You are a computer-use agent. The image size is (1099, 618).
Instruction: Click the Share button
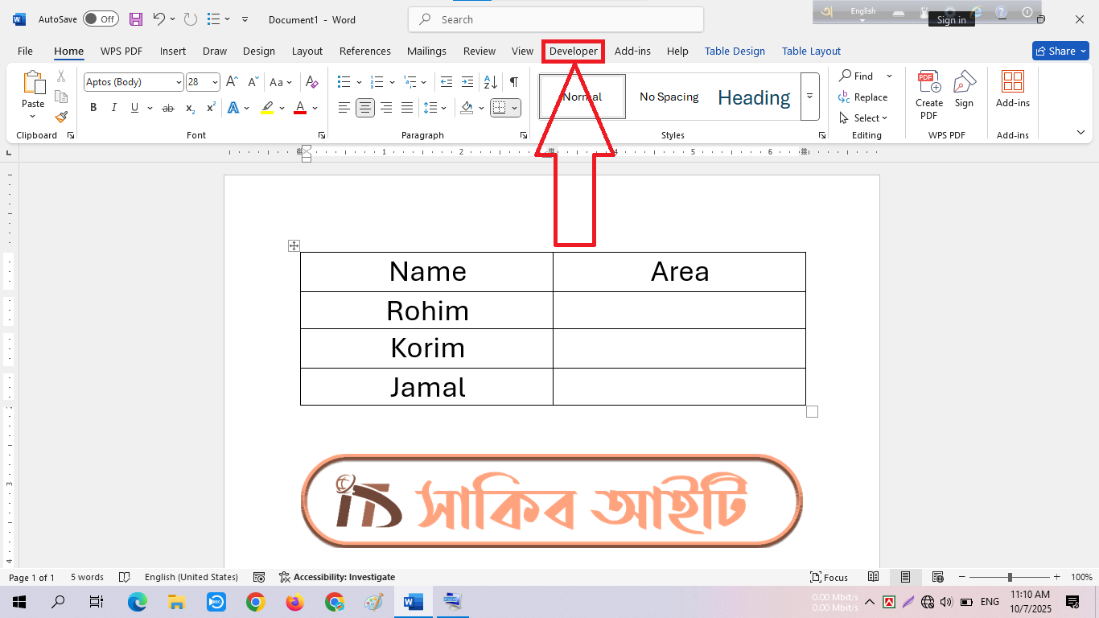[x=1060, y=50]
